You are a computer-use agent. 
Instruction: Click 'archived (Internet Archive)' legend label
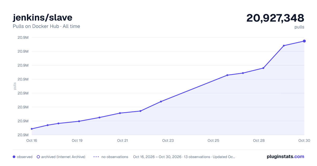(63, 157)
